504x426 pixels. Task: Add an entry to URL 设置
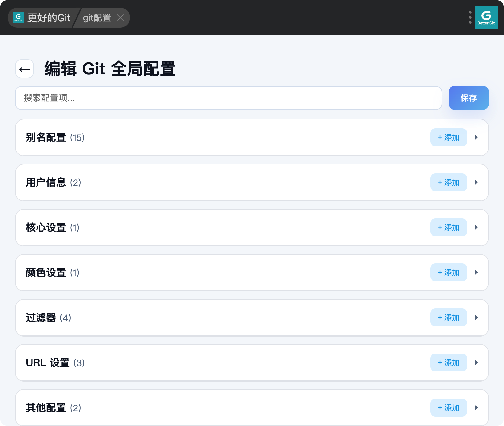[x=449, y=363]
